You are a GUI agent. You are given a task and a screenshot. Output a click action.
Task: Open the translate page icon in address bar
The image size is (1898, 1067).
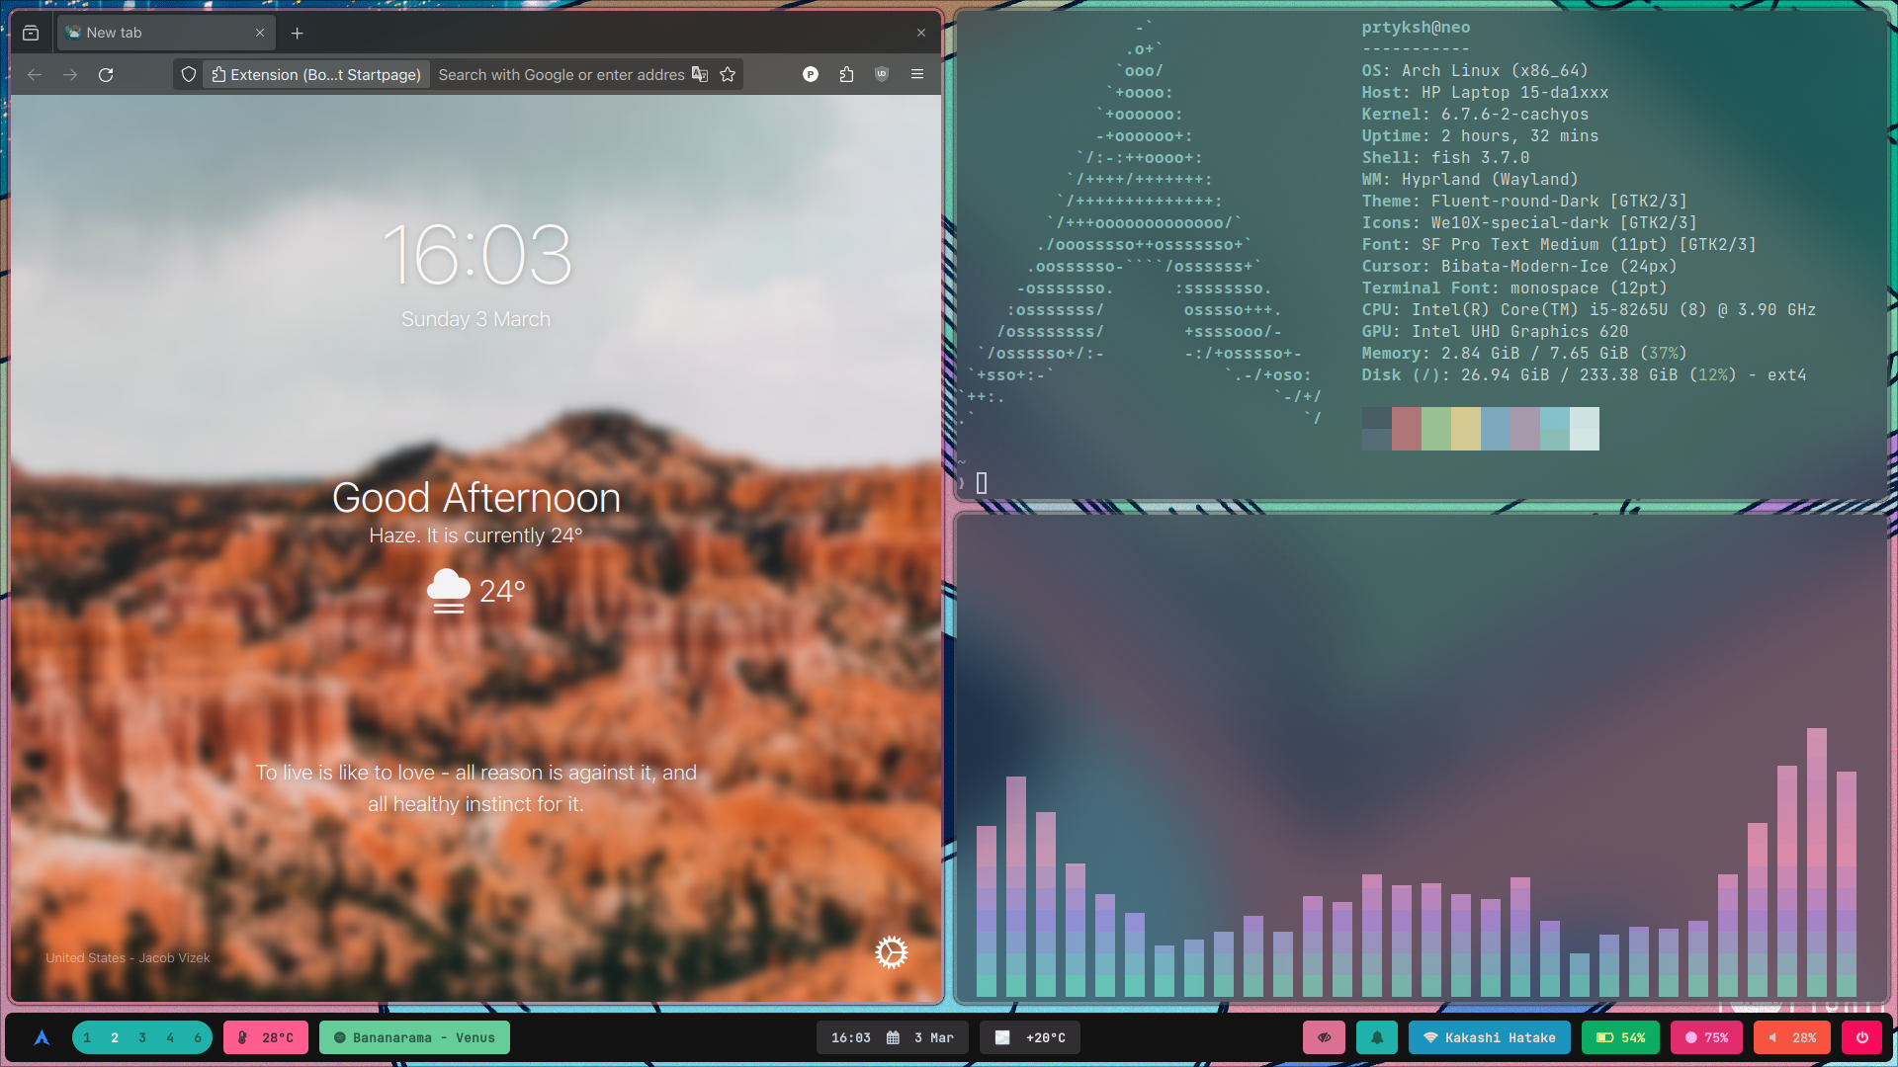(700, 75)
